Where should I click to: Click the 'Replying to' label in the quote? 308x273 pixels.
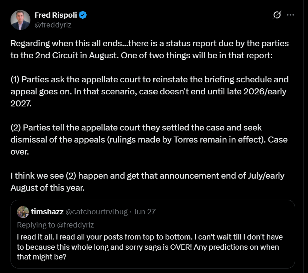(36, 225)
